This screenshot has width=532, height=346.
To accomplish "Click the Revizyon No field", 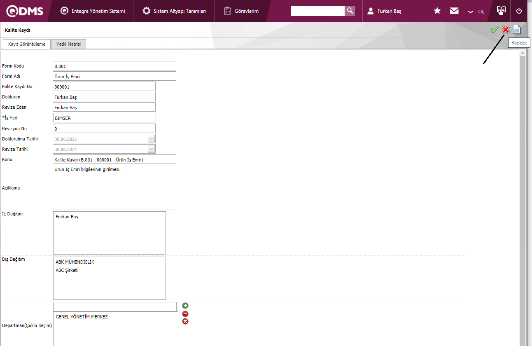I will coord(104,129).
